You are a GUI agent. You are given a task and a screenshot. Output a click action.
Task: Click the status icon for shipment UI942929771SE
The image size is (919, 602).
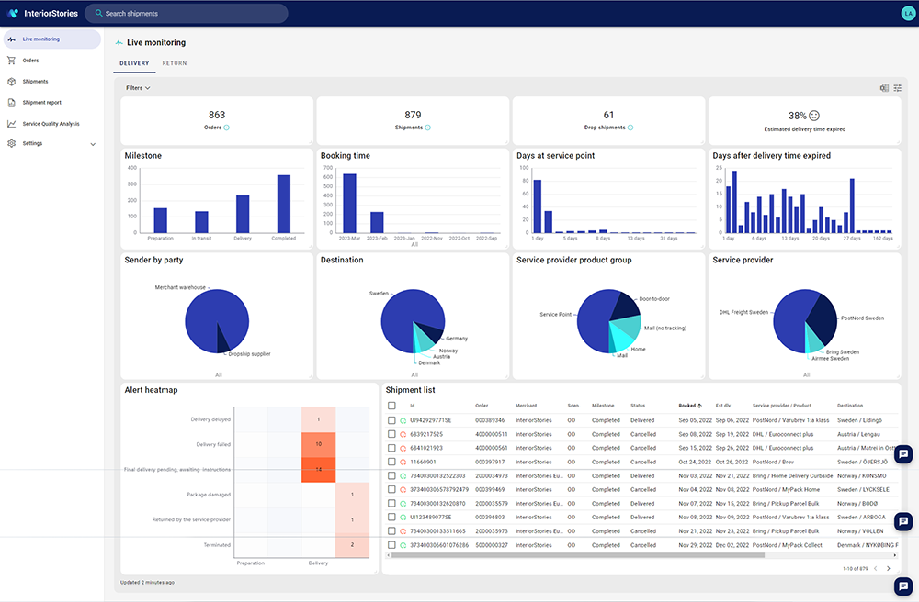[x=403, y=420]
